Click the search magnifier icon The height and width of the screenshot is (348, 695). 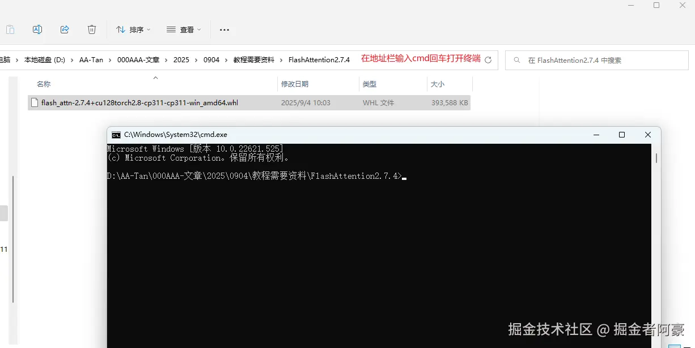pyautogui.click(x=516, y=59)
